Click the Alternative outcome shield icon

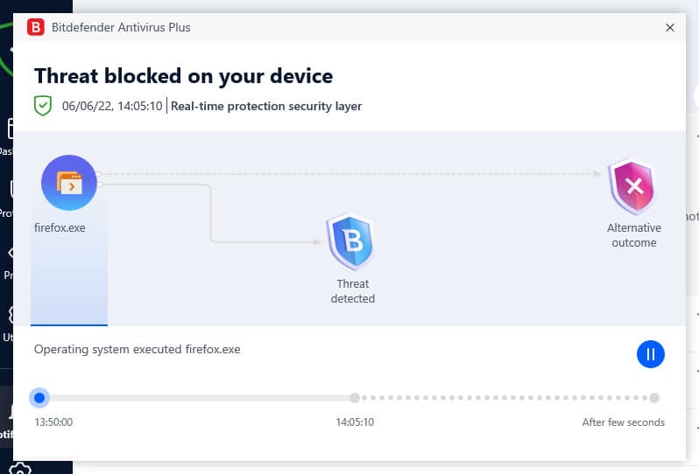(x=633, y=186)
